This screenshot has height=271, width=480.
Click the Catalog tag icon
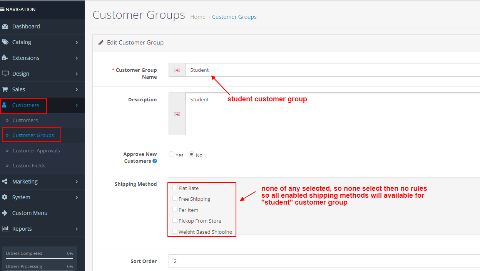tap(5, 42)
